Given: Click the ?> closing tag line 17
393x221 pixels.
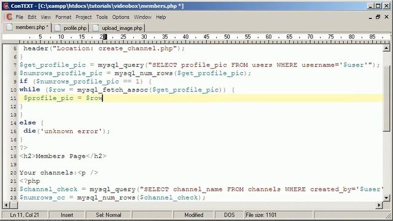Looking at the screenshot, I should click(23, 148).
